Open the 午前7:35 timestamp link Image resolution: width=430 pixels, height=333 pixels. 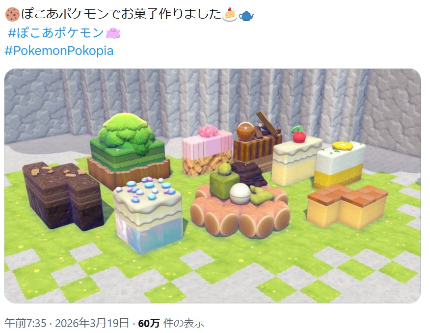[25, 323]
